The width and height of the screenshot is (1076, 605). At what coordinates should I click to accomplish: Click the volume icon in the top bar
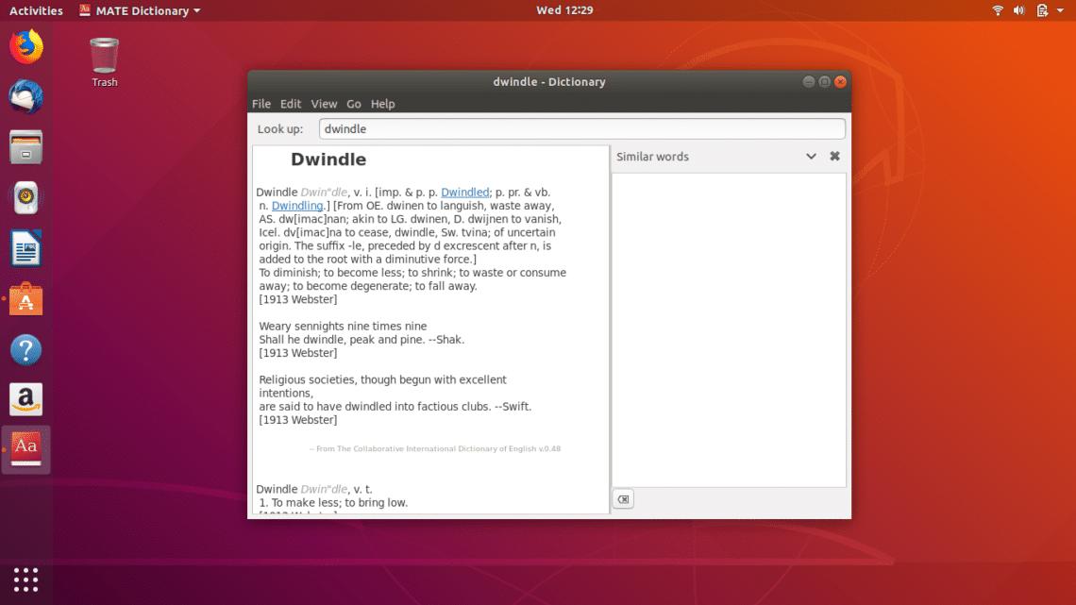[x=1017, y=10]
